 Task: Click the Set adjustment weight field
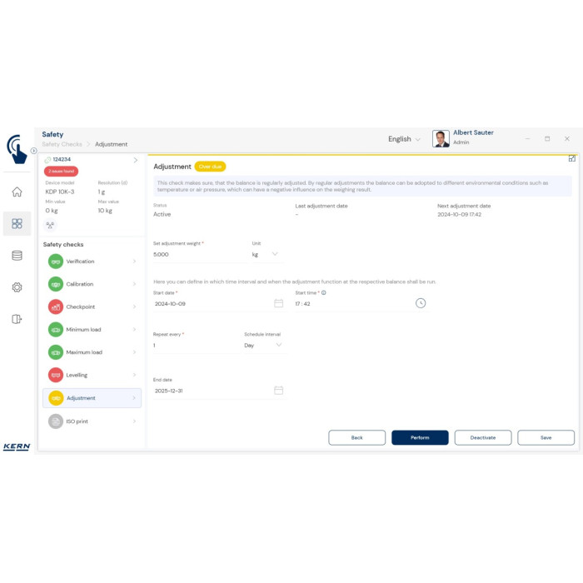201,254
